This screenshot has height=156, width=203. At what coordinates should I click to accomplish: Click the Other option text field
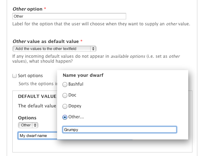click(x=69, y=16)
